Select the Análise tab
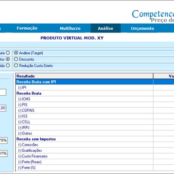The height and width of the screenshot is (174, 174). pos(105,28)
